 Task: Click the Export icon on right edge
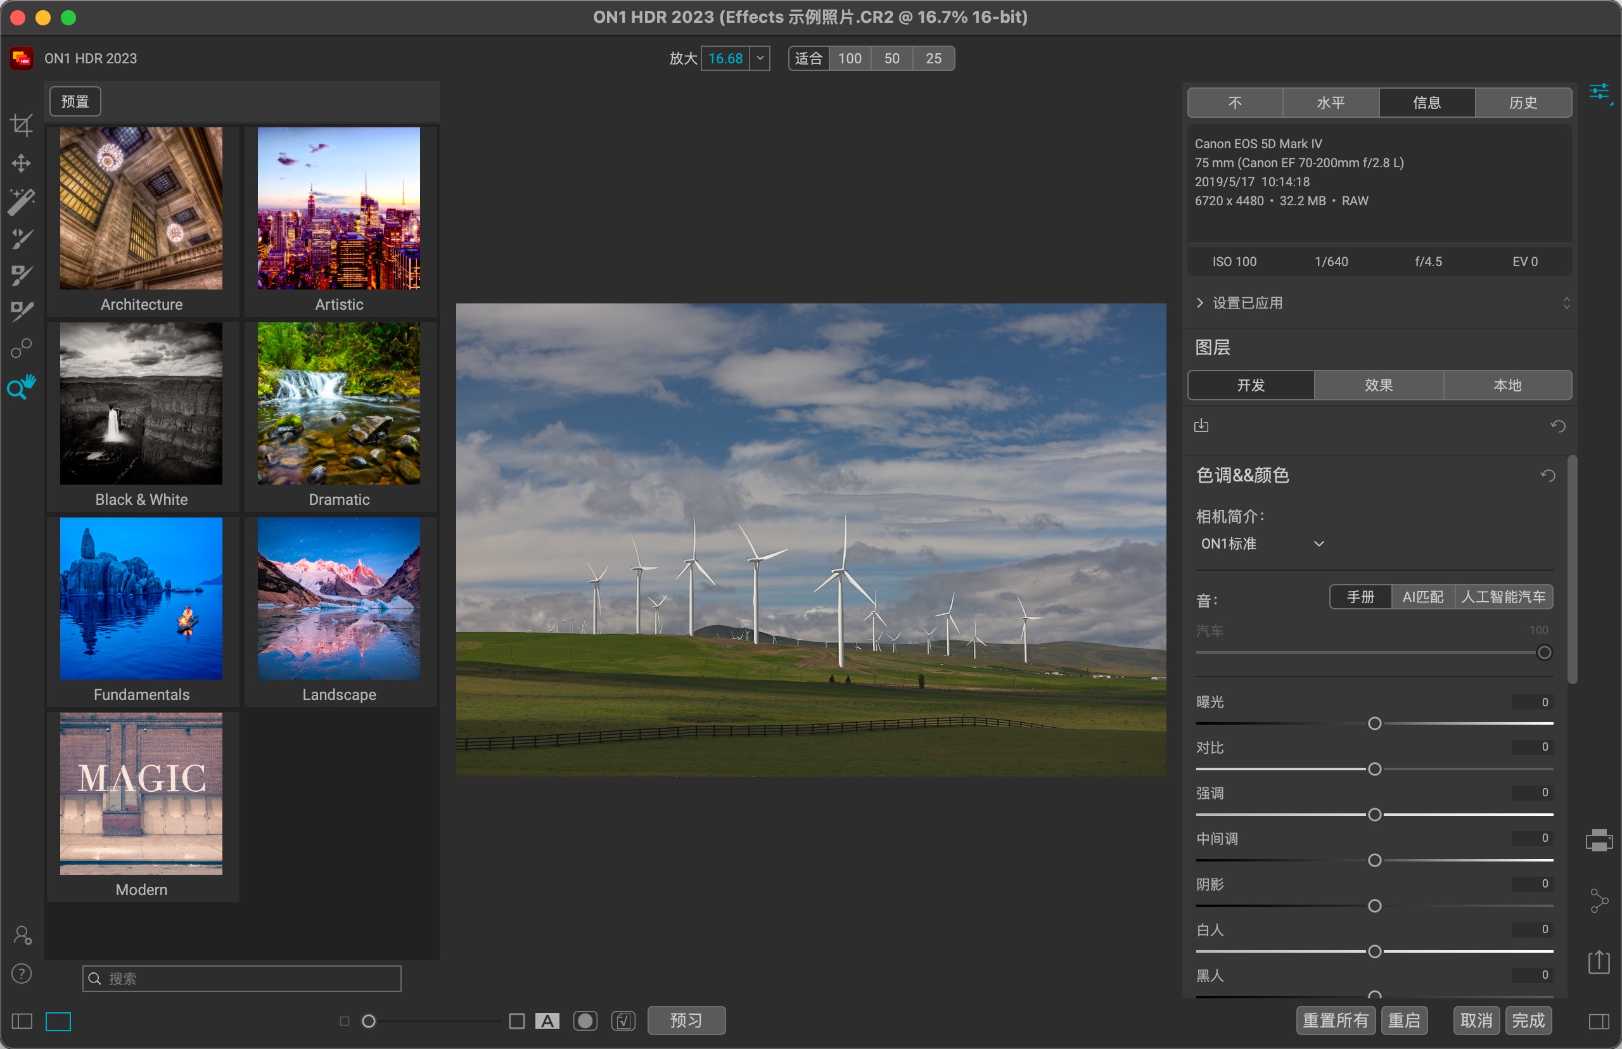pos(1599,962)
